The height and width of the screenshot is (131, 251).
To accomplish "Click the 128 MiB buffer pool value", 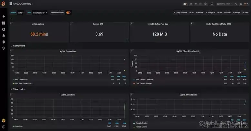I will click(160, 34).
